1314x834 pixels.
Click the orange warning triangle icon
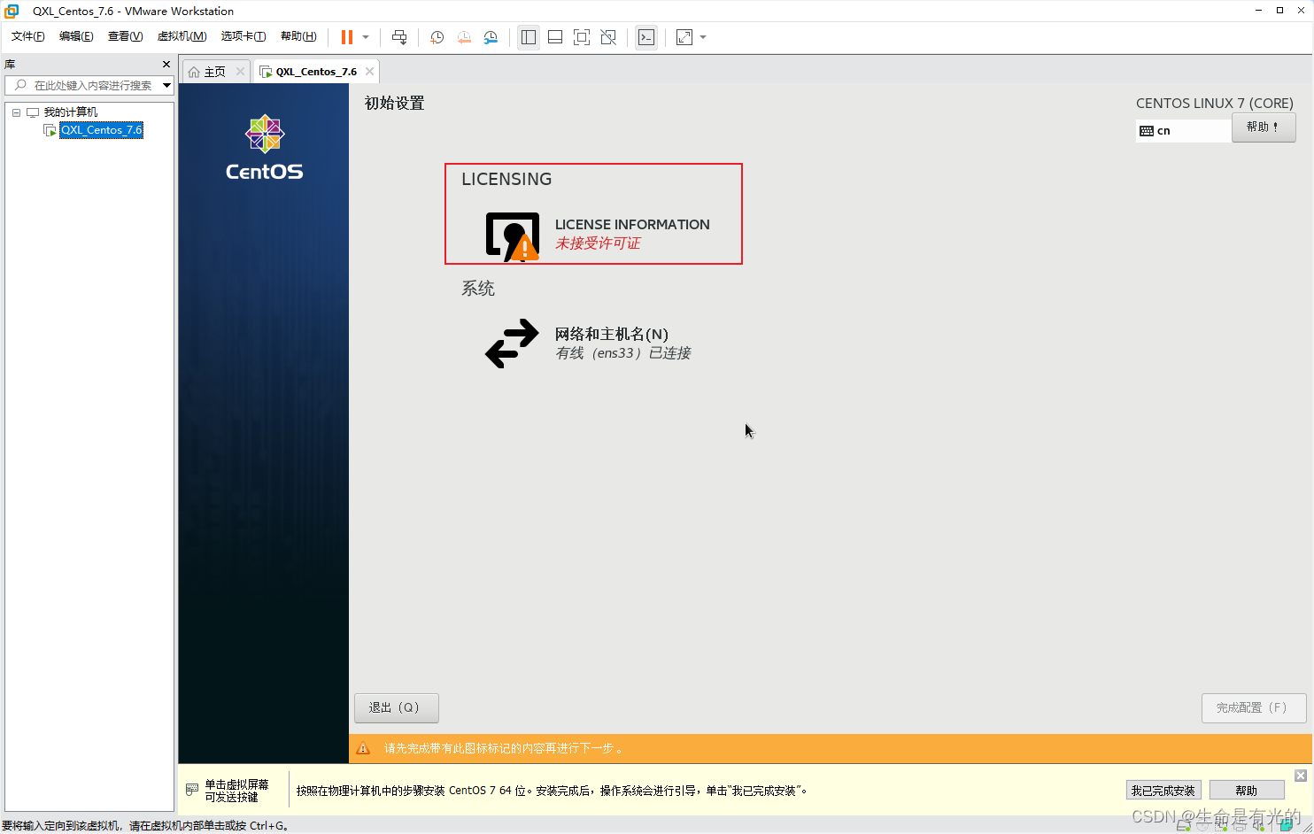(x=363, y=748)
